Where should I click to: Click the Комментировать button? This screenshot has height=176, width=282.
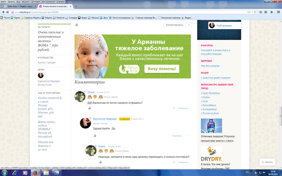click(x=174, y=25)
